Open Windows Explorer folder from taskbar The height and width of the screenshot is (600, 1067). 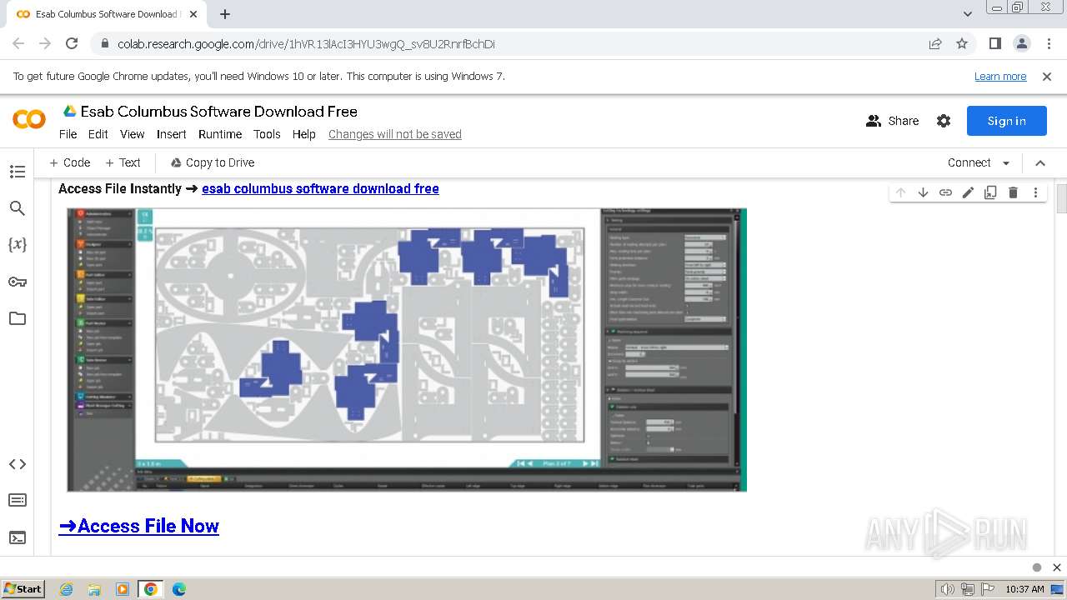tap(94, 589)
